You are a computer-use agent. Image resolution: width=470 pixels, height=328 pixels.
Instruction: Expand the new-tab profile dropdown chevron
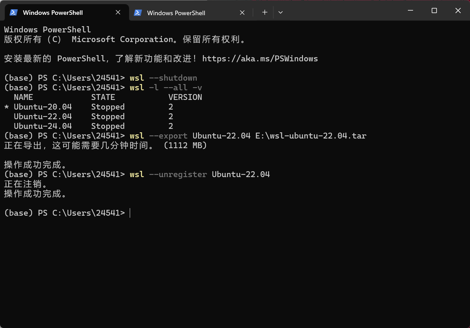(281, 12)
